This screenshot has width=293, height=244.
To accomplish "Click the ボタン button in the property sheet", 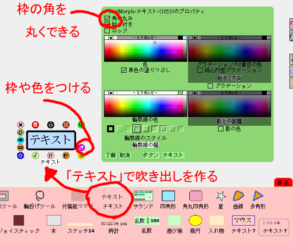I will pos(151,155).
